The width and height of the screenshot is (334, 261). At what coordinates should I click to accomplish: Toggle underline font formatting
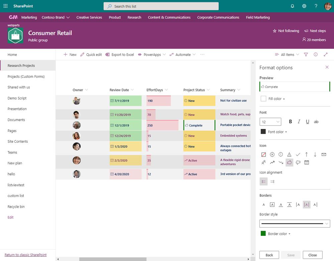[x=307, y=122]
